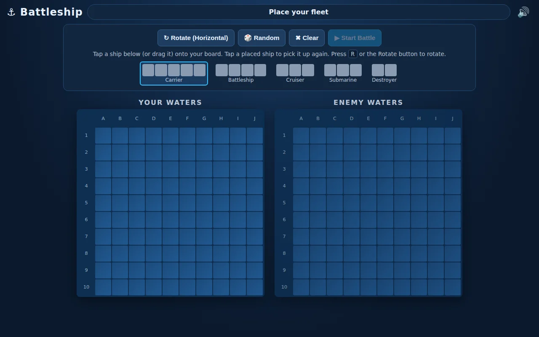The height and width of the screenshot is (337, 539).
Task: Click column label J in Enemy Waters
Action: point(453,118)
